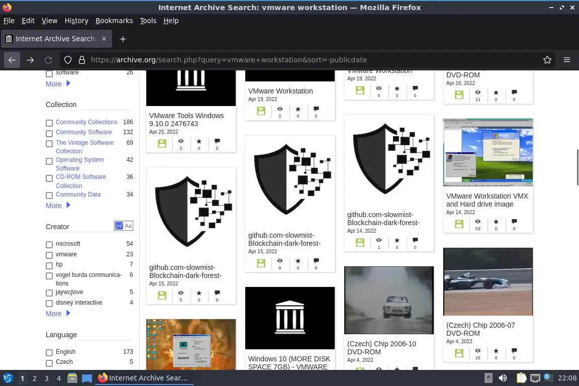
Task: Expand More under Creator filters
Action: (x=58, y=313)
